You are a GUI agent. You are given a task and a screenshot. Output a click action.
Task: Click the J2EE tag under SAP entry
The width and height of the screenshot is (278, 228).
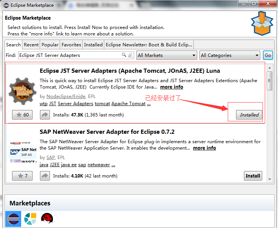click(x=55, y=165)
